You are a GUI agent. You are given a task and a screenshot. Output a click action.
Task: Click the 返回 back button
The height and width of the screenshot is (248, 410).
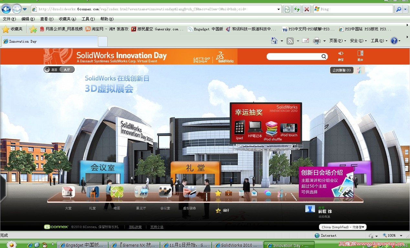51,69
